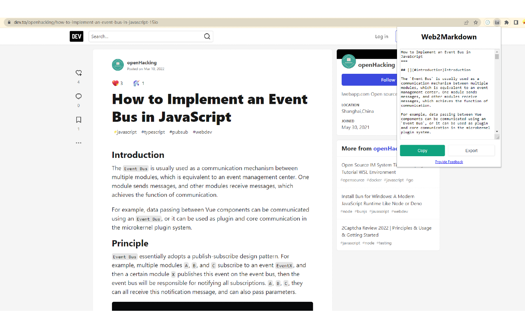Click the search magnifier icon

pyautogui.click(x=207, y=36)
